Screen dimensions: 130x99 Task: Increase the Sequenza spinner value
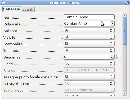(x=112, y=56)
